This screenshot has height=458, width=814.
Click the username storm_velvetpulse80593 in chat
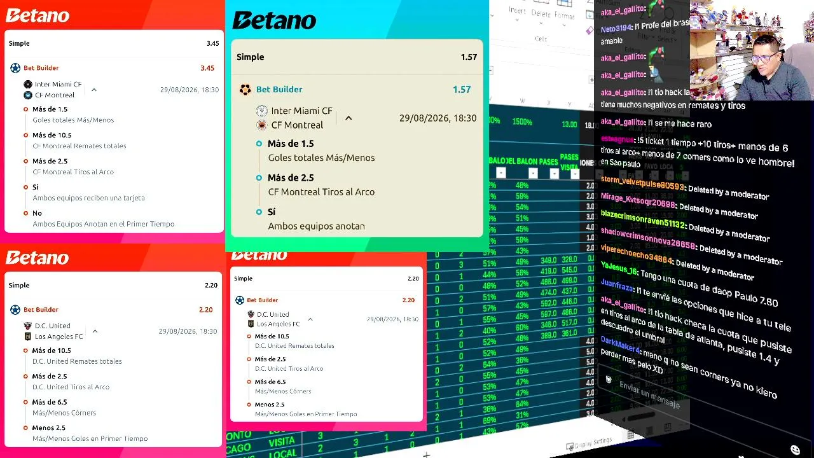click(x=642, y=184)
